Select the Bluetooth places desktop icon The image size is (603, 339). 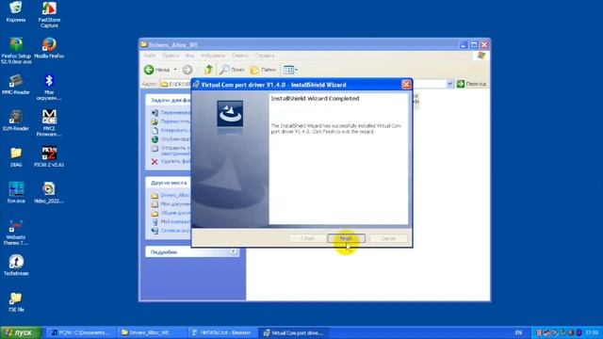[49, 88]
